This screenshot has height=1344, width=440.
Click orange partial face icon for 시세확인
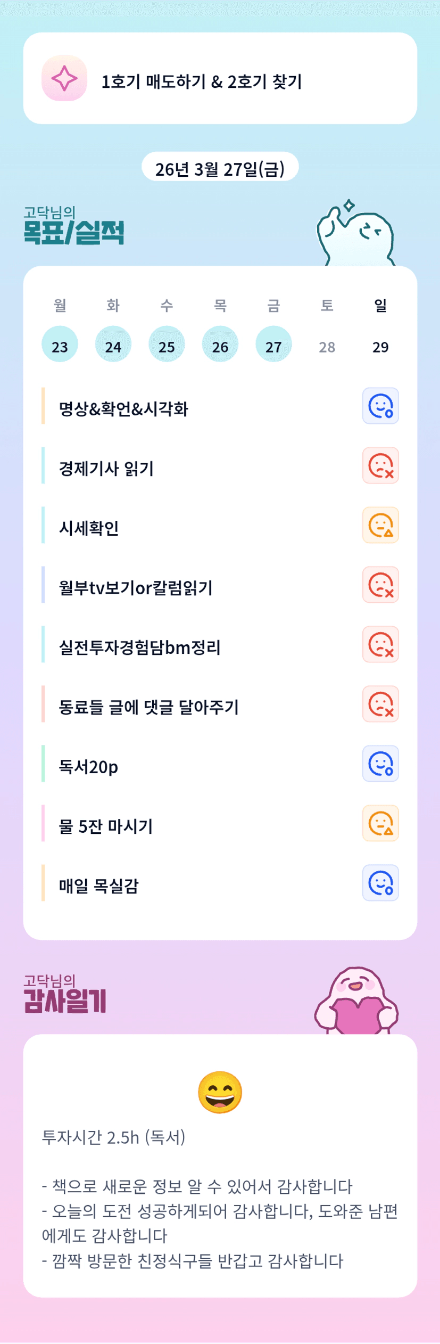coord(380,526)
